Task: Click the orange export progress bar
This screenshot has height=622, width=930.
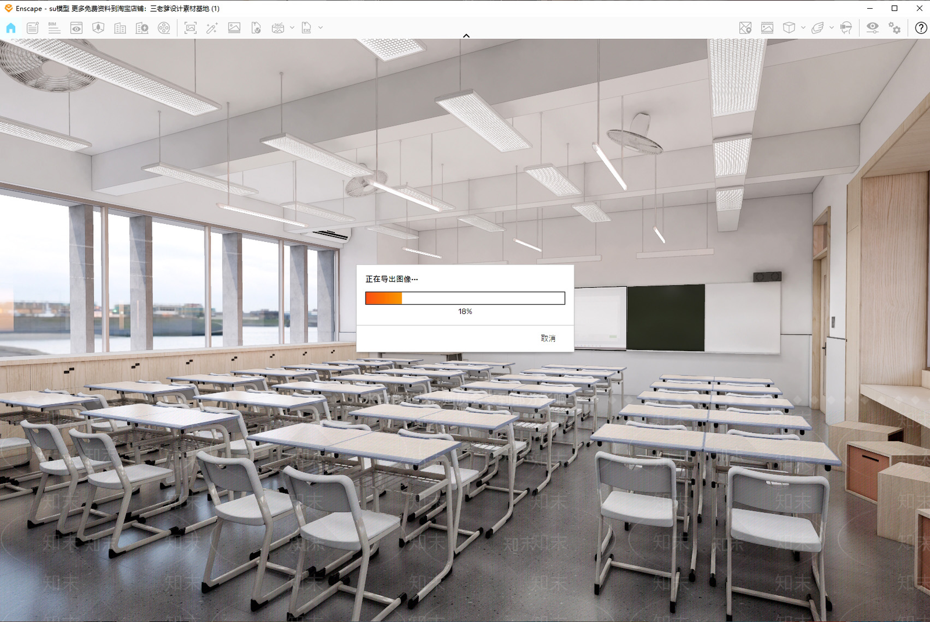Action: coord(465,298)
